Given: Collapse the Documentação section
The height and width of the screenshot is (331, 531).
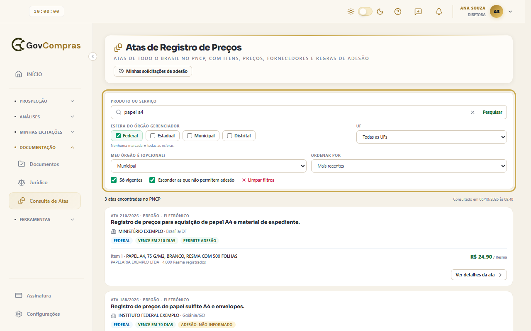Looking at the screenshot, I should click(45, 147).
